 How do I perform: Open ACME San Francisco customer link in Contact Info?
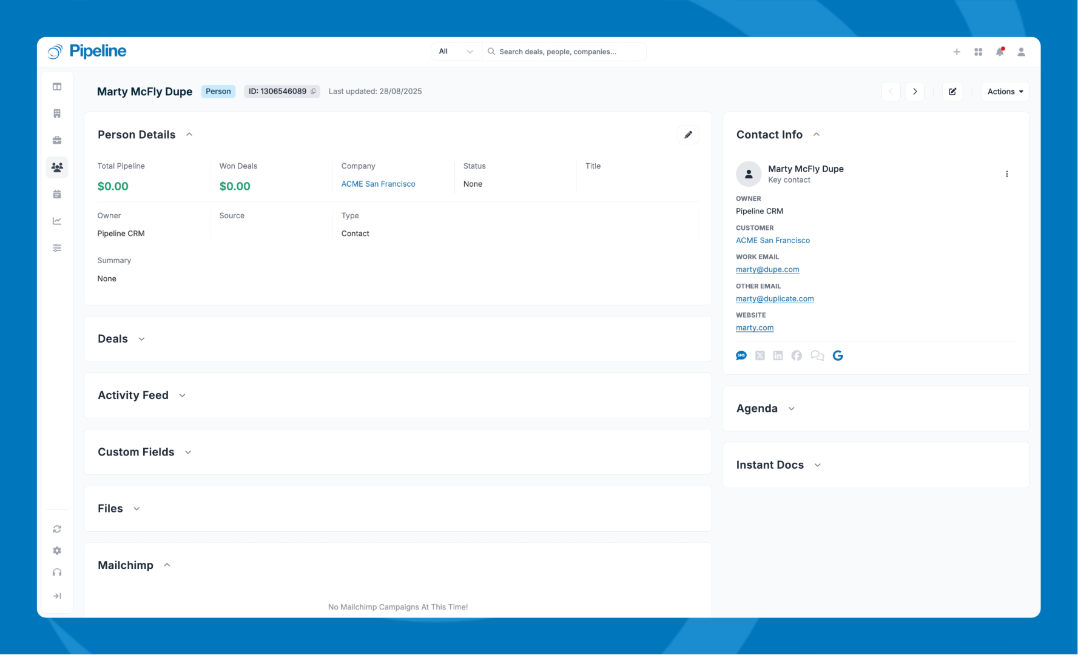pos(773,241)
